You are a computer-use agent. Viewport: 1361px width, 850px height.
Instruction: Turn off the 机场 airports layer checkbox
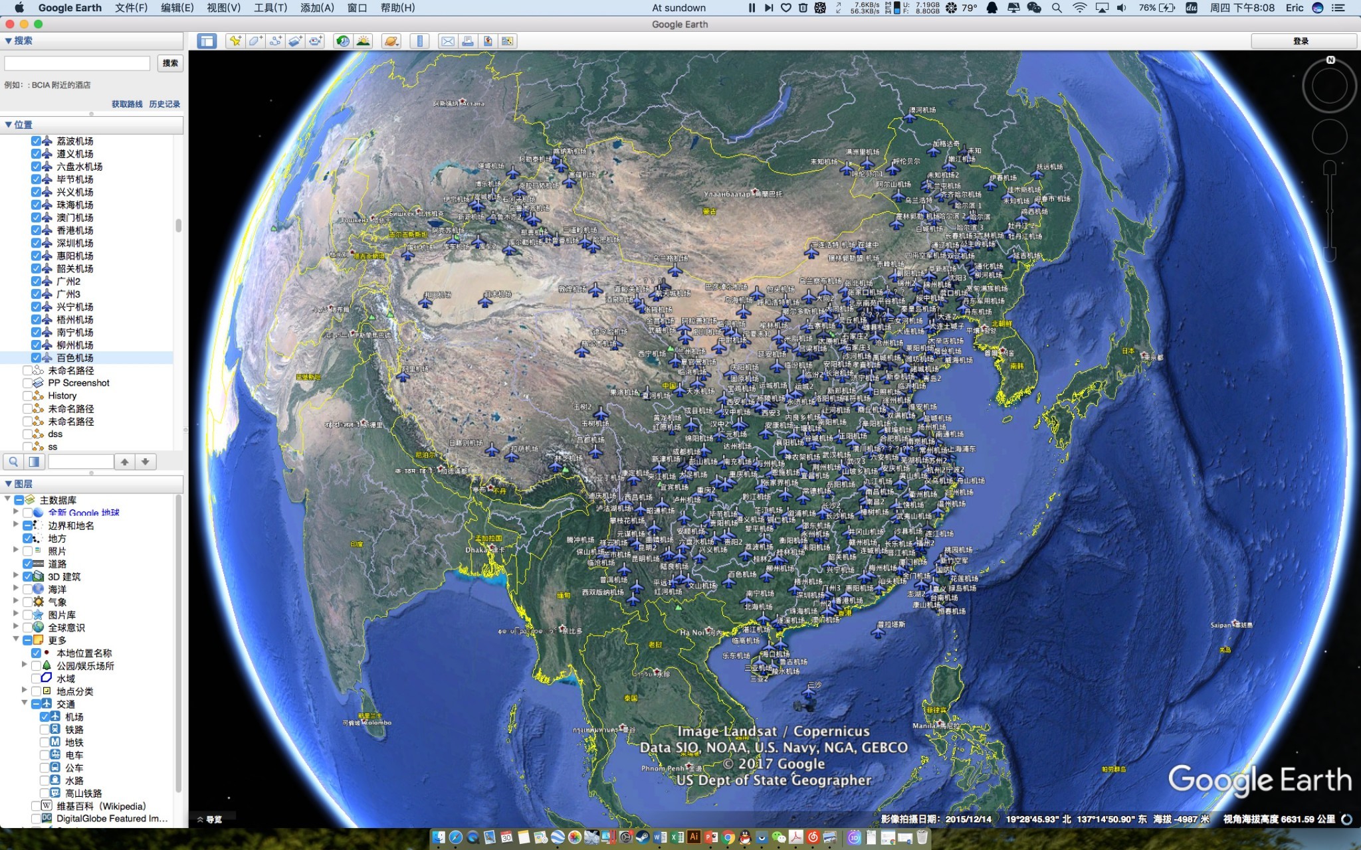[x=45, y=717]
